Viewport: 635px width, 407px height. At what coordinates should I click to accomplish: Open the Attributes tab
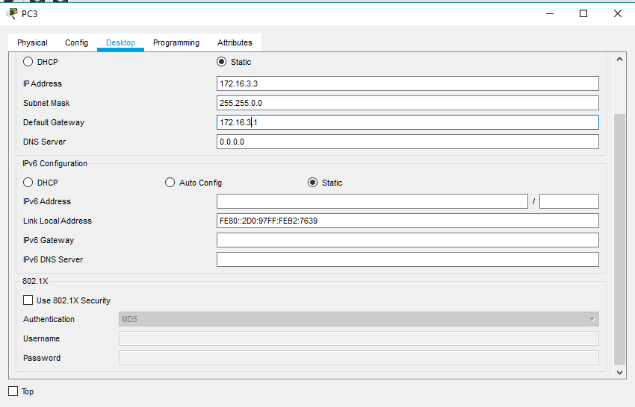pos(235,42)
